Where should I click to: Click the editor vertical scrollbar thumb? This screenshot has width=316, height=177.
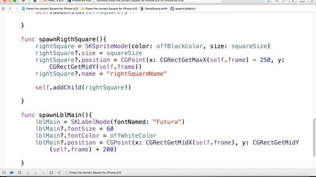pyautogui.click(x=314, y=138)
